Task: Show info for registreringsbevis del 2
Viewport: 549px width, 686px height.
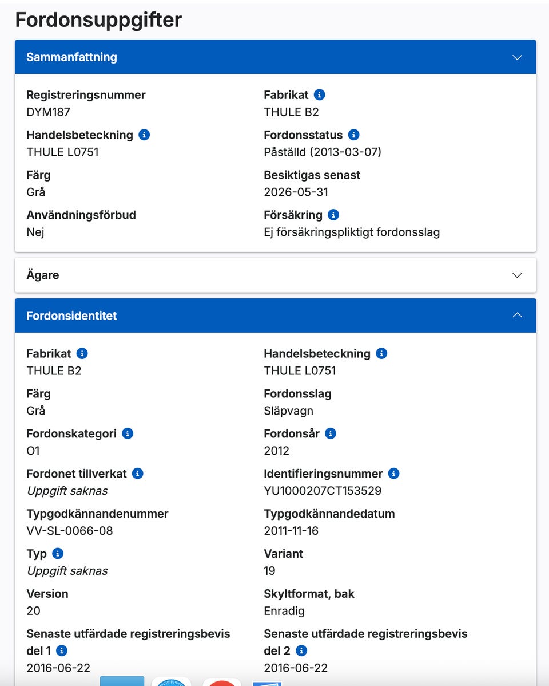Action: coord(301,651)
